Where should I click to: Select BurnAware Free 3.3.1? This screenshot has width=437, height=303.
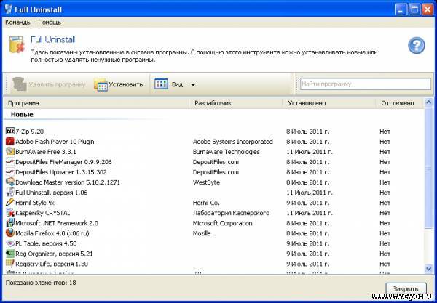pos(46,152)
